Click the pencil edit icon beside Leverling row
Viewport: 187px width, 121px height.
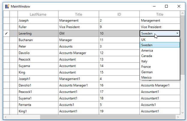coord(6,33)
